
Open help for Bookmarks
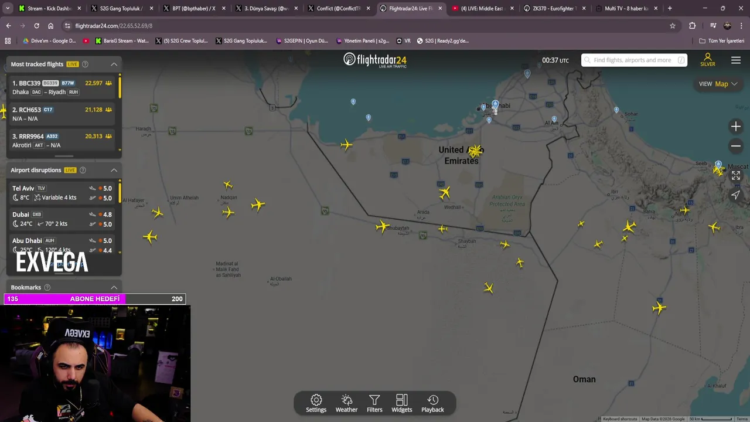tap(47, 287)
